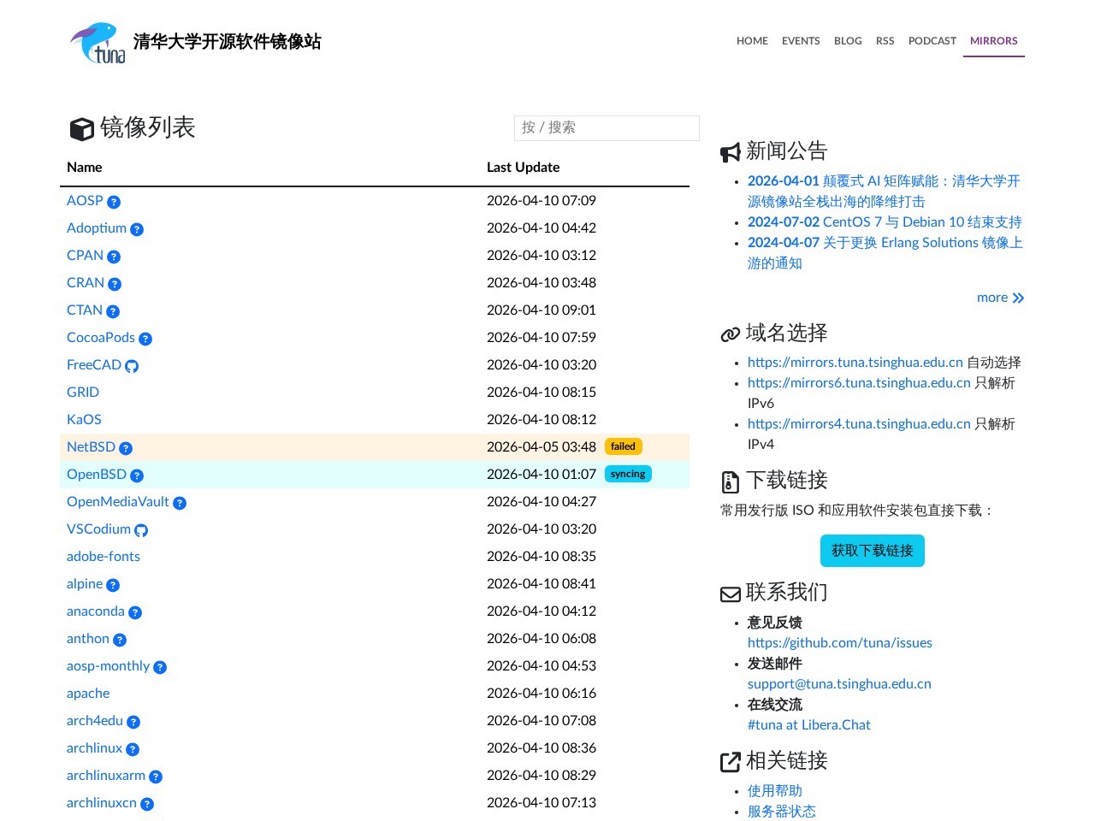1095x821 pixels.
Task: Open VSCodium's GitHub icon
Action: (141, 530)
